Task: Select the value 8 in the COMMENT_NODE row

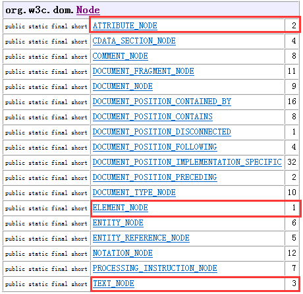Action: pos(294,56)
